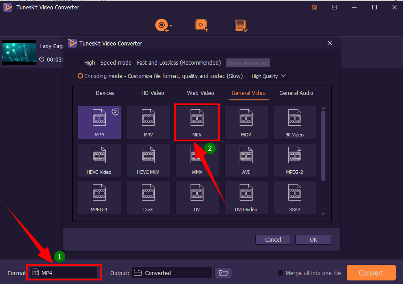Select the Encoding mode radio button
Image resolution: width=403 pixels, height=284 pixels.
pos(80,76)
